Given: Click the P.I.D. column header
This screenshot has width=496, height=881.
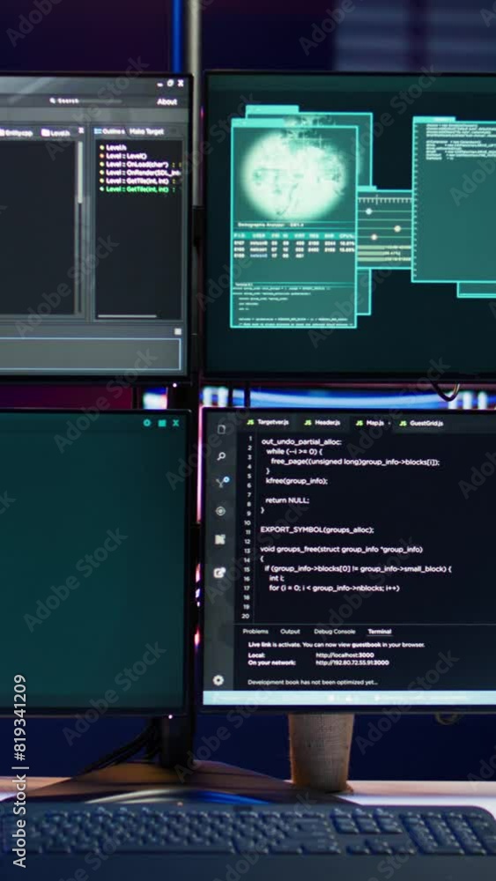Looking at the screenshot, I should tap(240, 236).
